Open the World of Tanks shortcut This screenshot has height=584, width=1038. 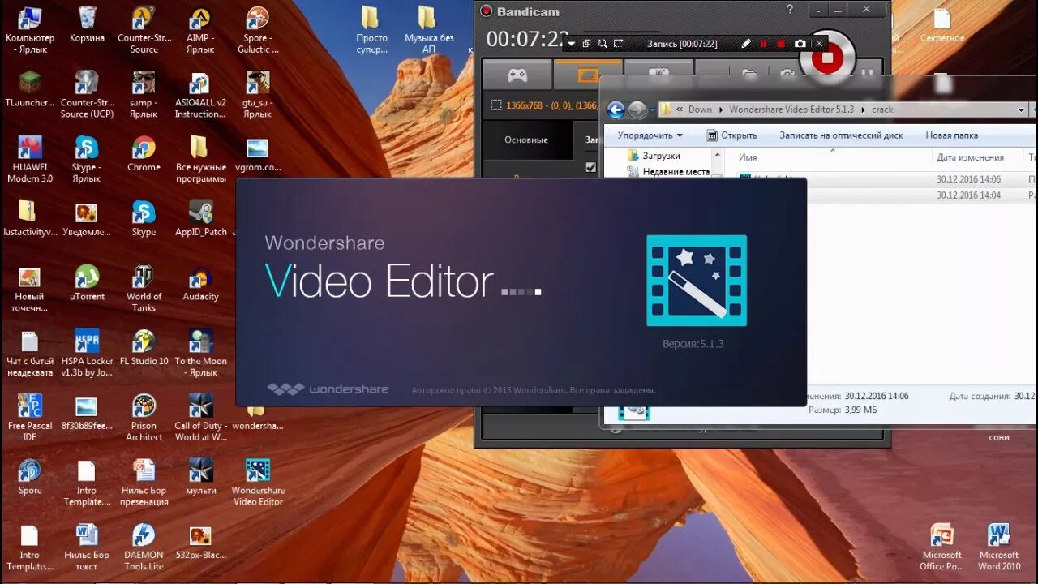pos(144,288)
